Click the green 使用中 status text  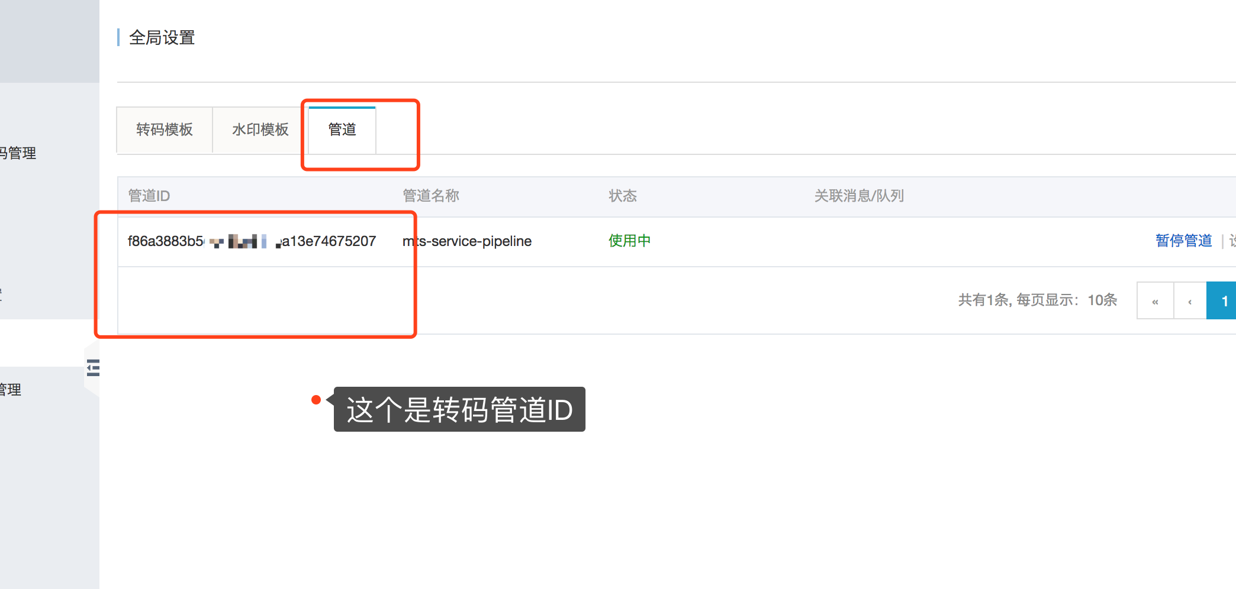click(629, 241)
